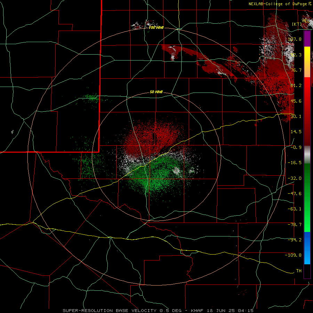Click the -32.0 velocity scale value
This screenshot has width=313, height=313.
295,178
